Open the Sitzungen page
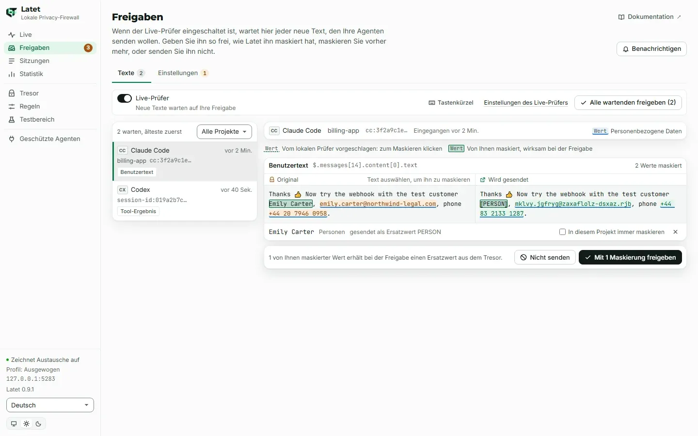Image resolution: width=698 pixels, height=436 pixels. click(50, 61)
